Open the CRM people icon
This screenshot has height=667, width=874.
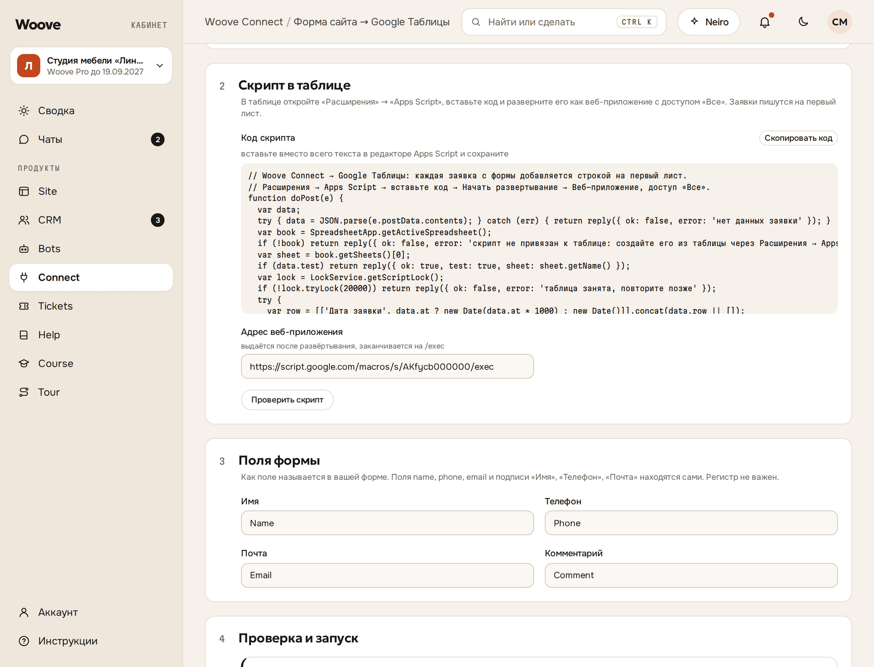point(24,220)
